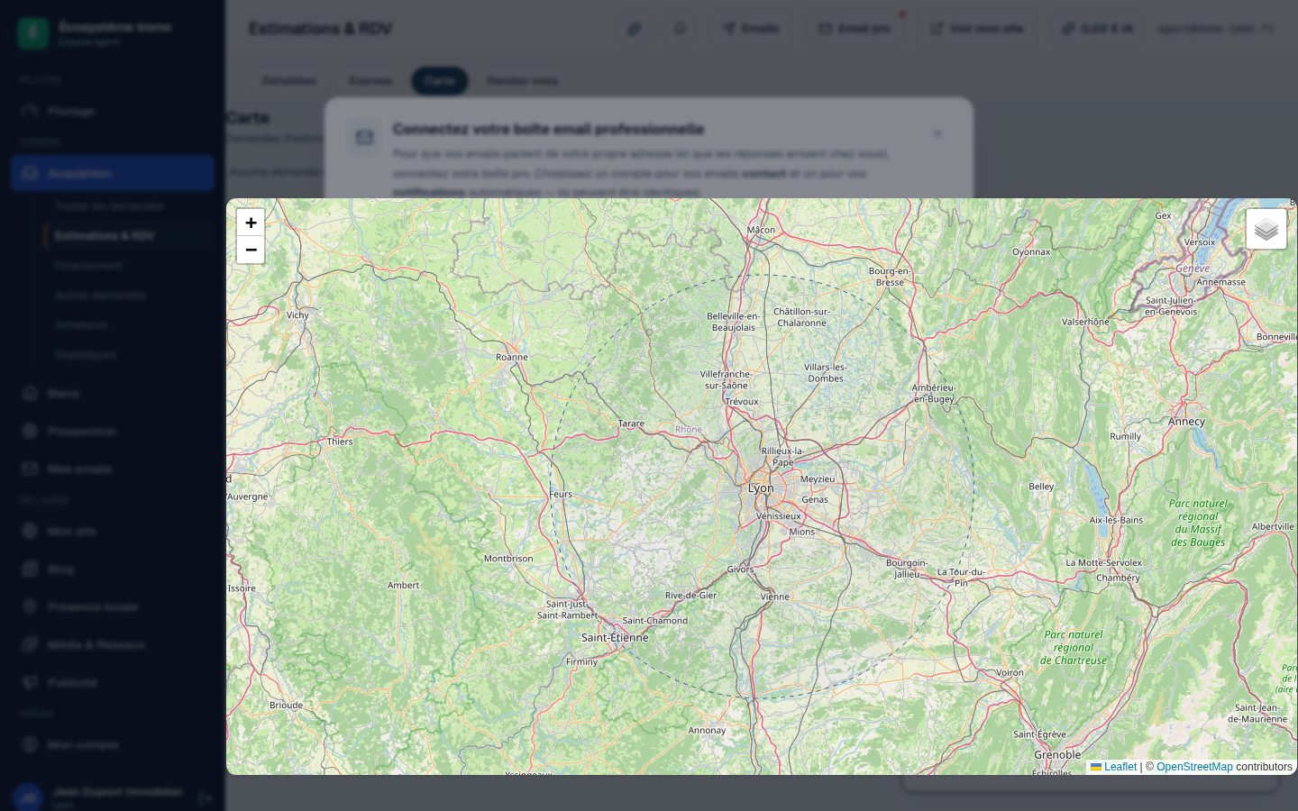Click the Vichy label on the map

(297, 314)
